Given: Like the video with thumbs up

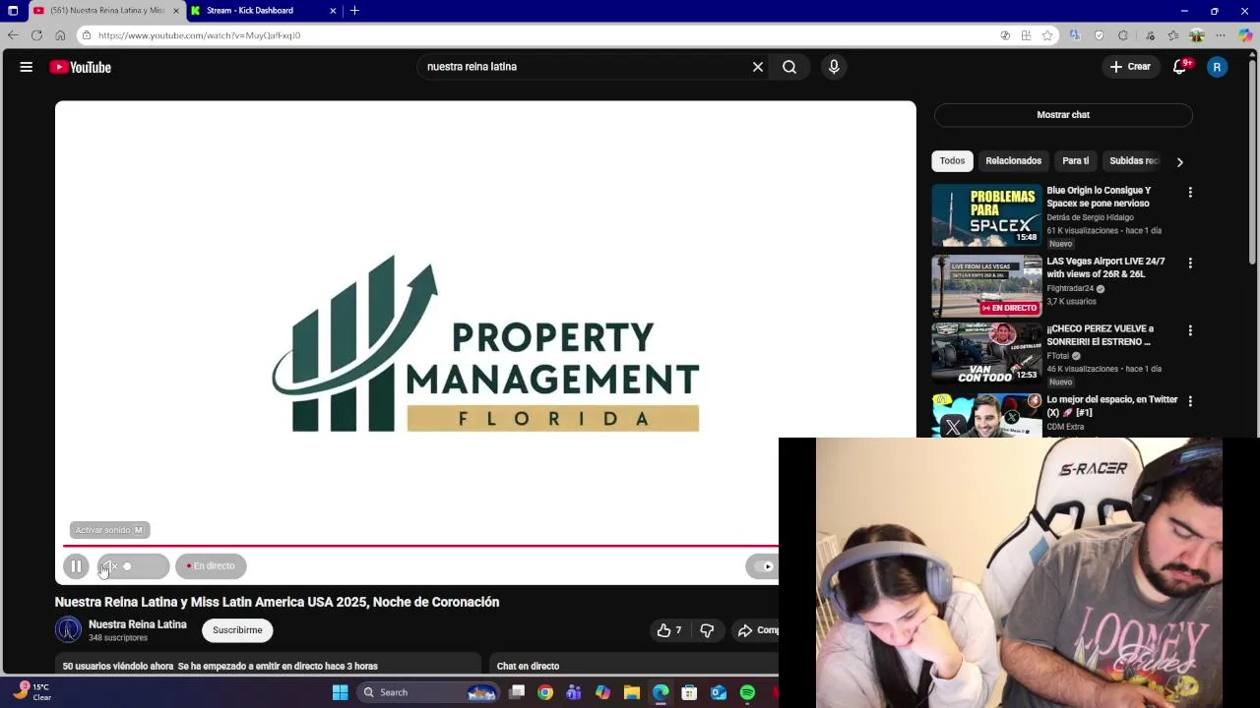Looking at the screenshot, I should tap(669, 630).
